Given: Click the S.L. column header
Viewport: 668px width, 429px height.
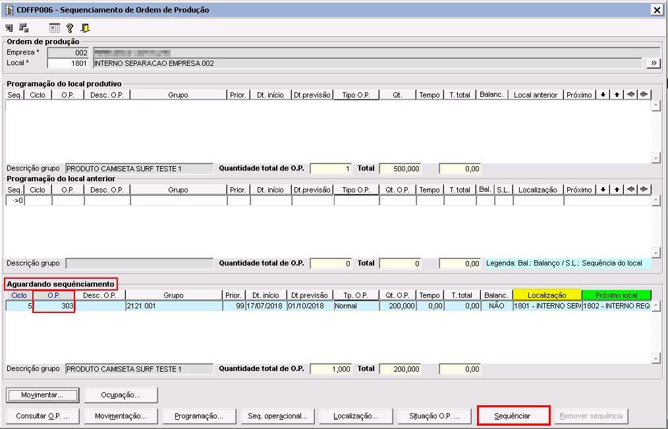Looking at the screenshot, I should 503,190.
